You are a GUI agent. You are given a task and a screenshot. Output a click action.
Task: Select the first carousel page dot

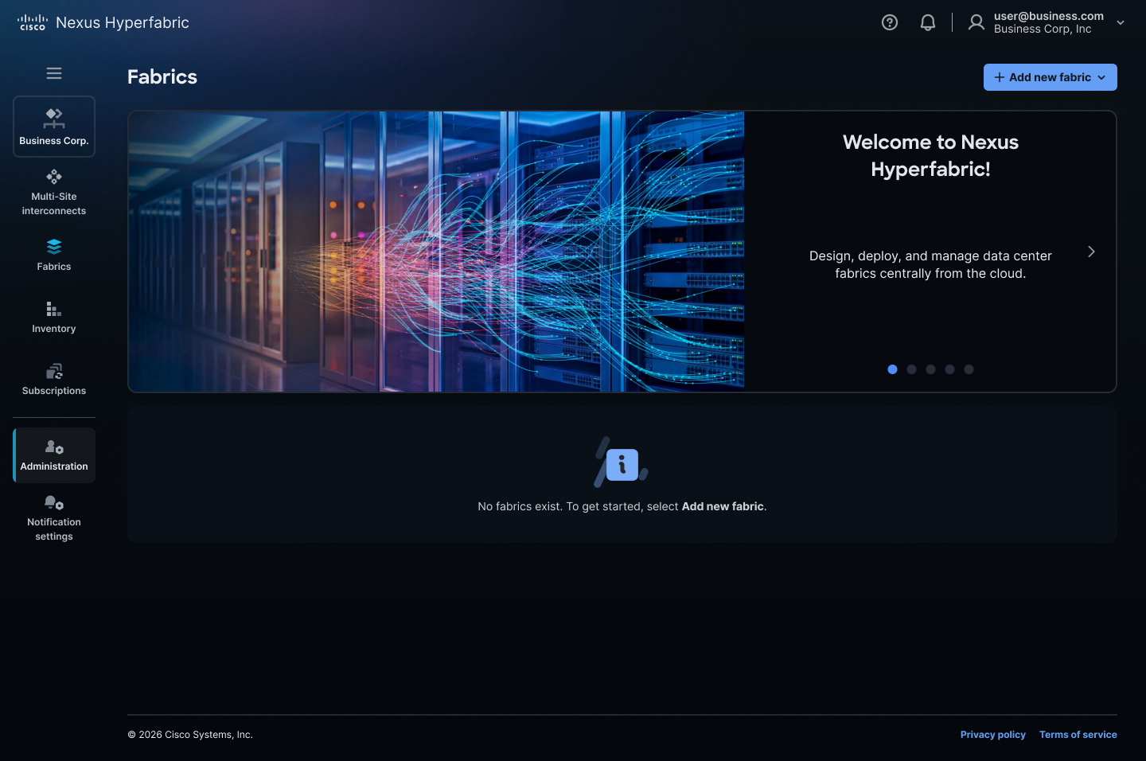pyautogui.click(x=892, y=369)
